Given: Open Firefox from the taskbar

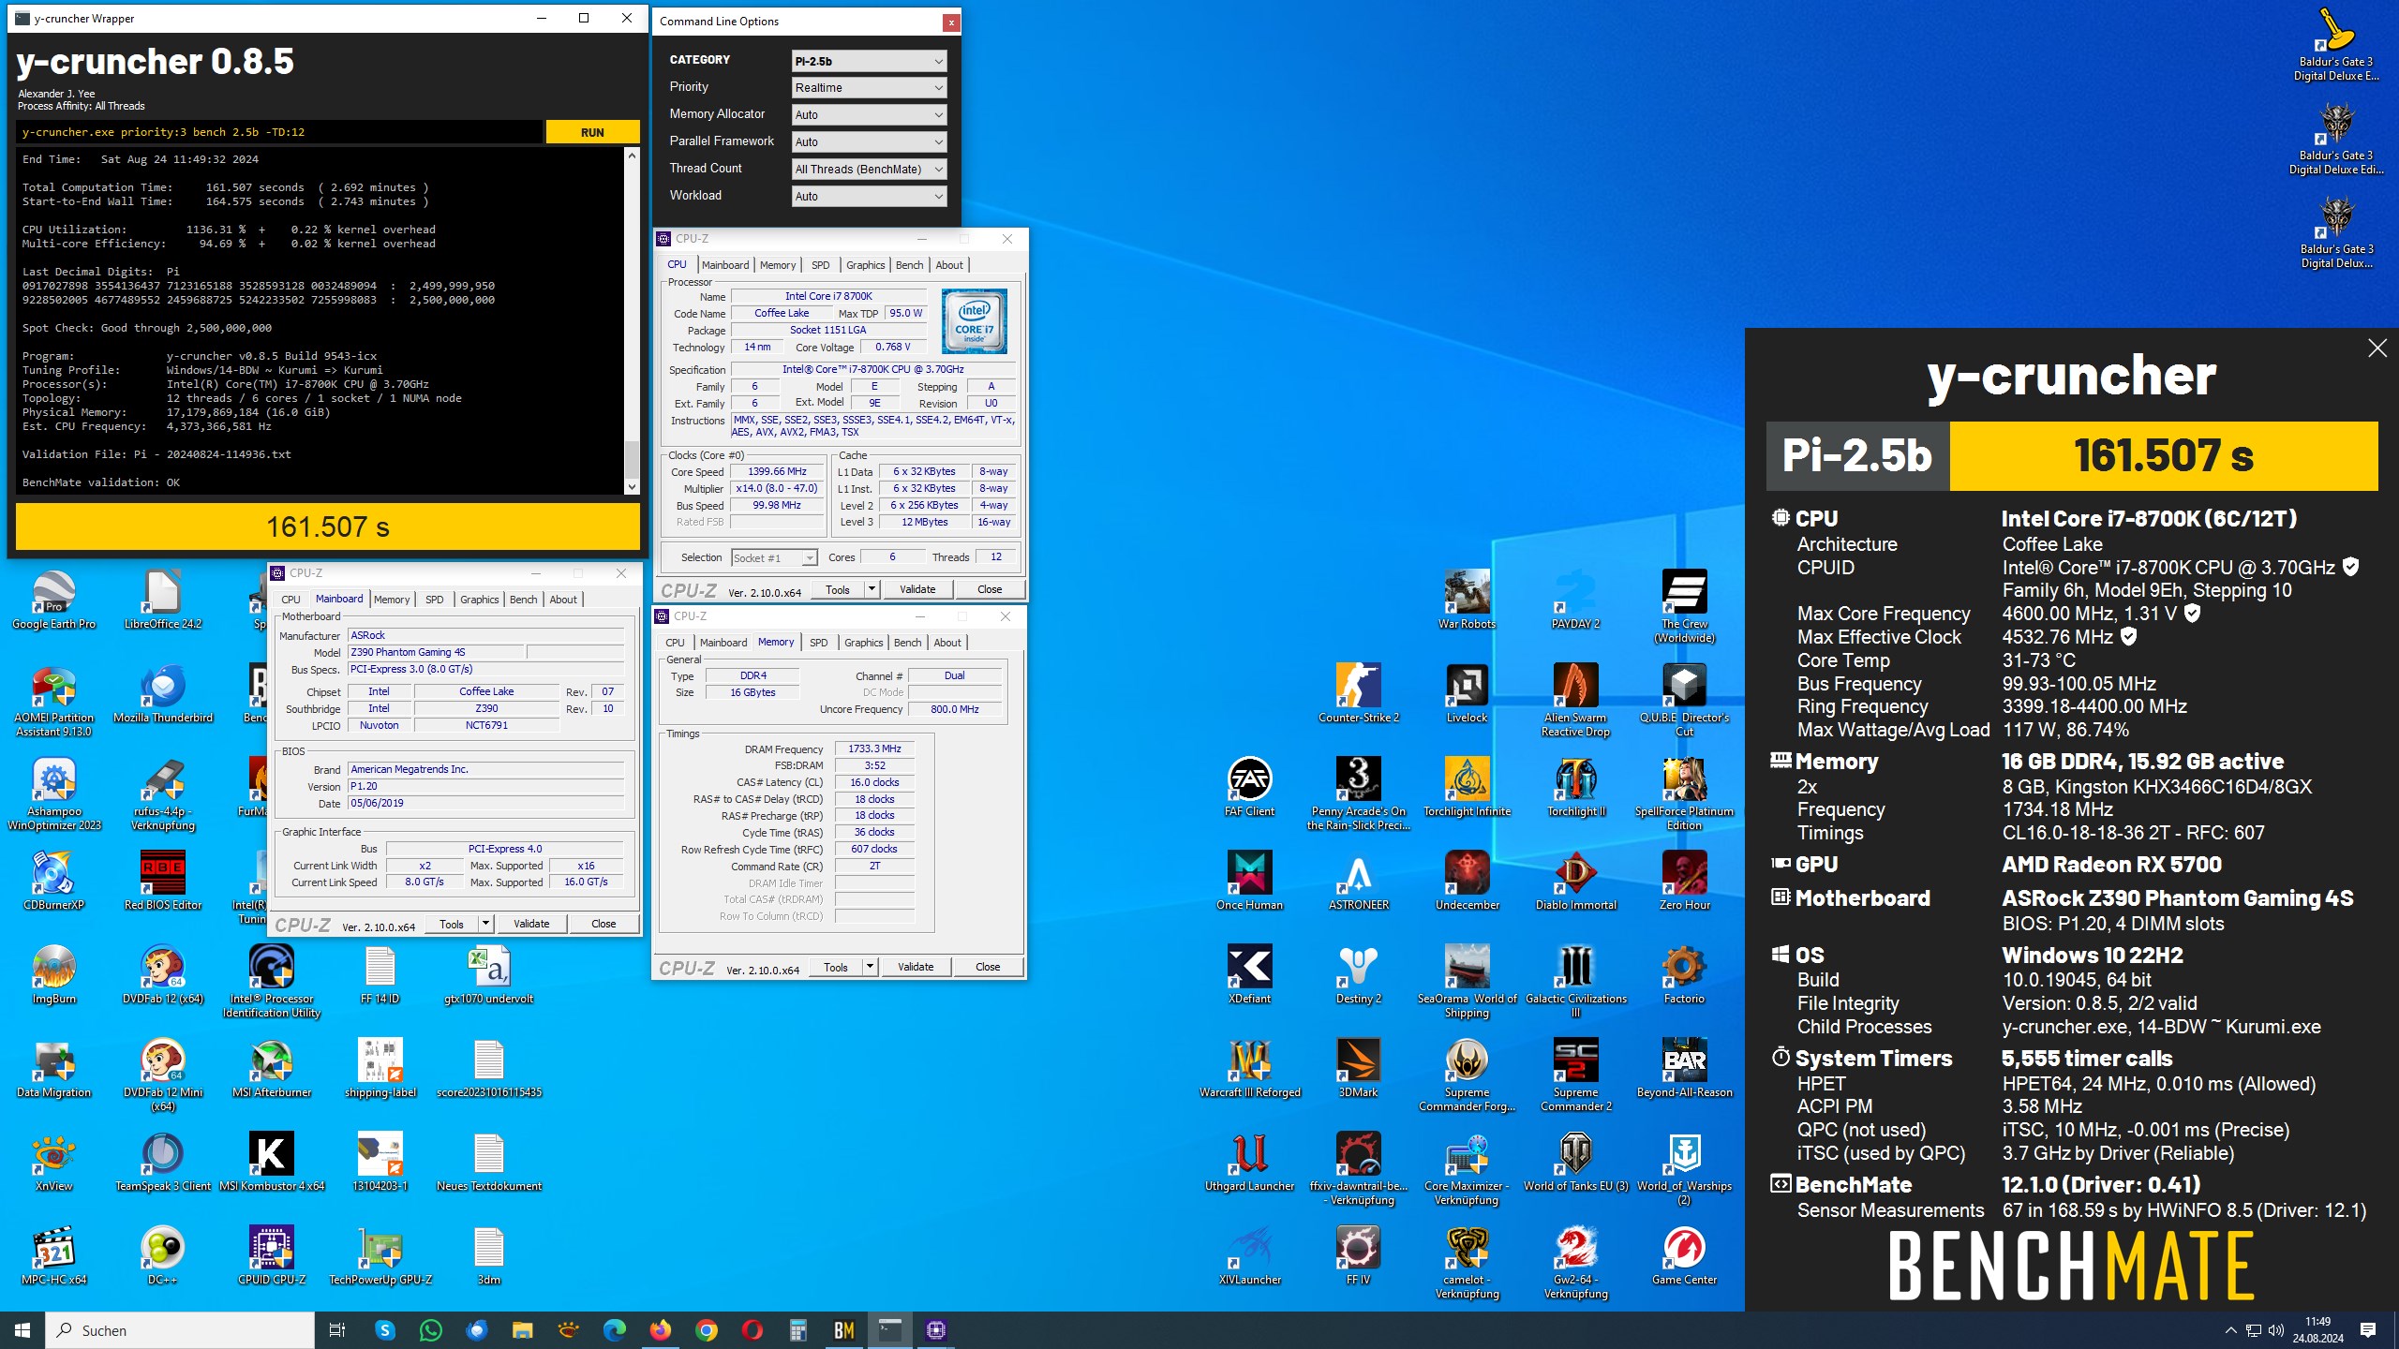Looking at the screenshot, I should pyautogui.click(x=661, y=1330).
